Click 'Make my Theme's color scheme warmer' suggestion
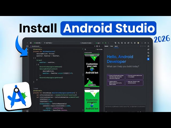The height and width of the screenshot is (128, 171). pyautogui.click(x=134, y=83)
